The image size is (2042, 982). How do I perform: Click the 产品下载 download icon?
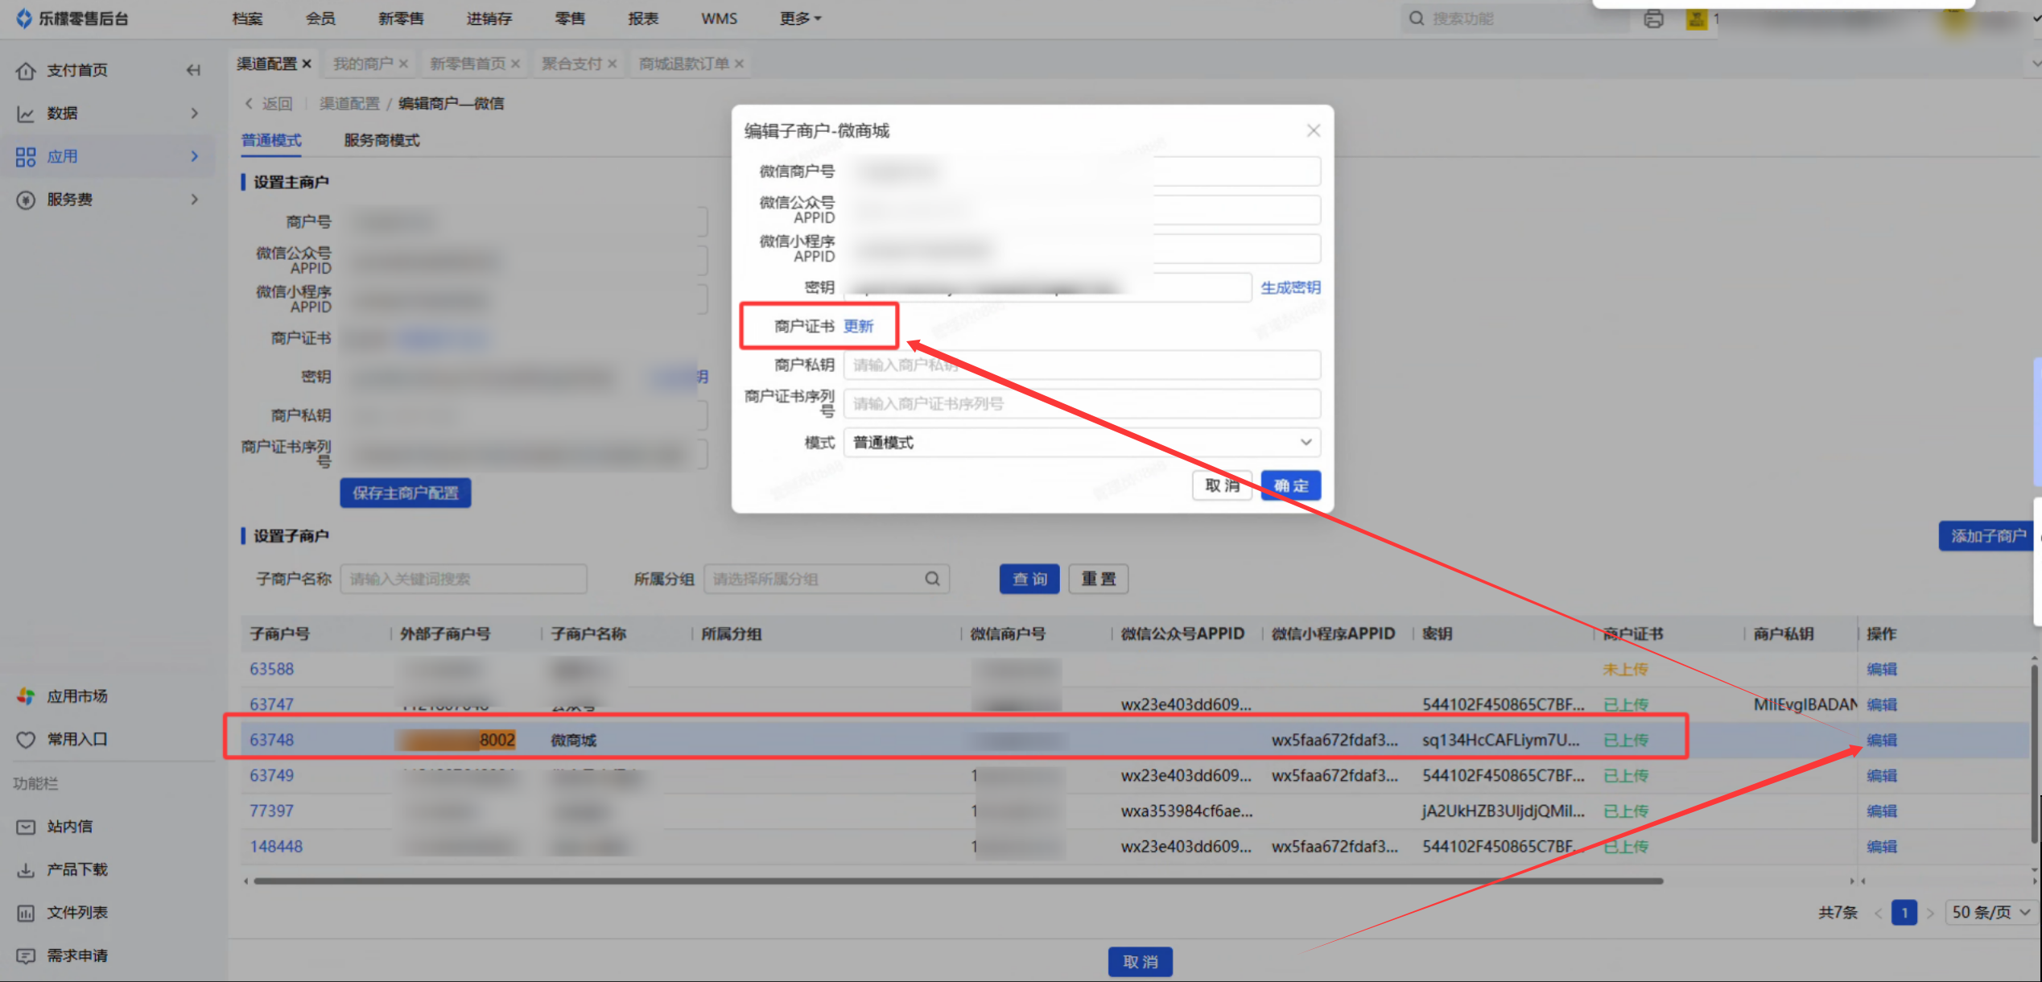26,869
